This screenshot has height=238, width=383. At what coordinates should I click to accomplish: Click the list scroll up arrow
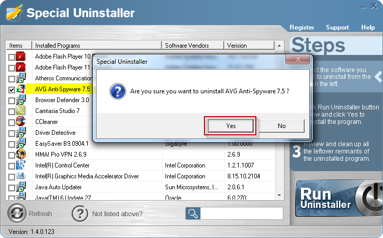coord(279,46)
